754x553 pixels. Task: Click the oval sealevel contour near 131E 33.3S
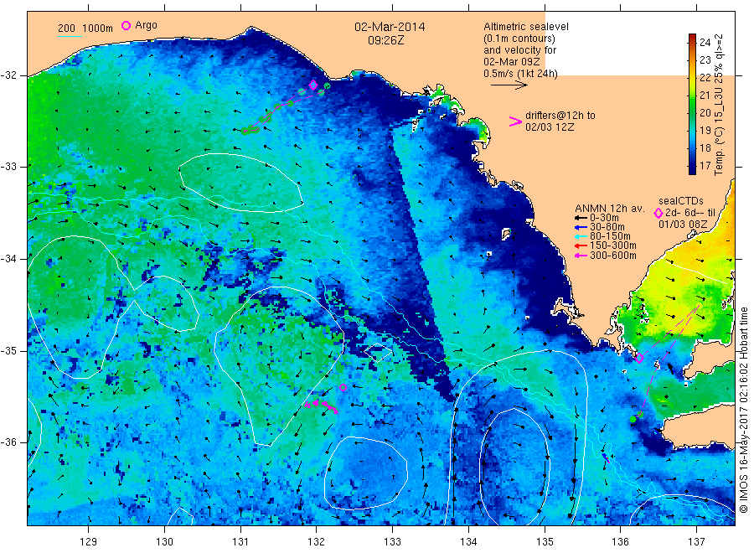coord(240,183)
